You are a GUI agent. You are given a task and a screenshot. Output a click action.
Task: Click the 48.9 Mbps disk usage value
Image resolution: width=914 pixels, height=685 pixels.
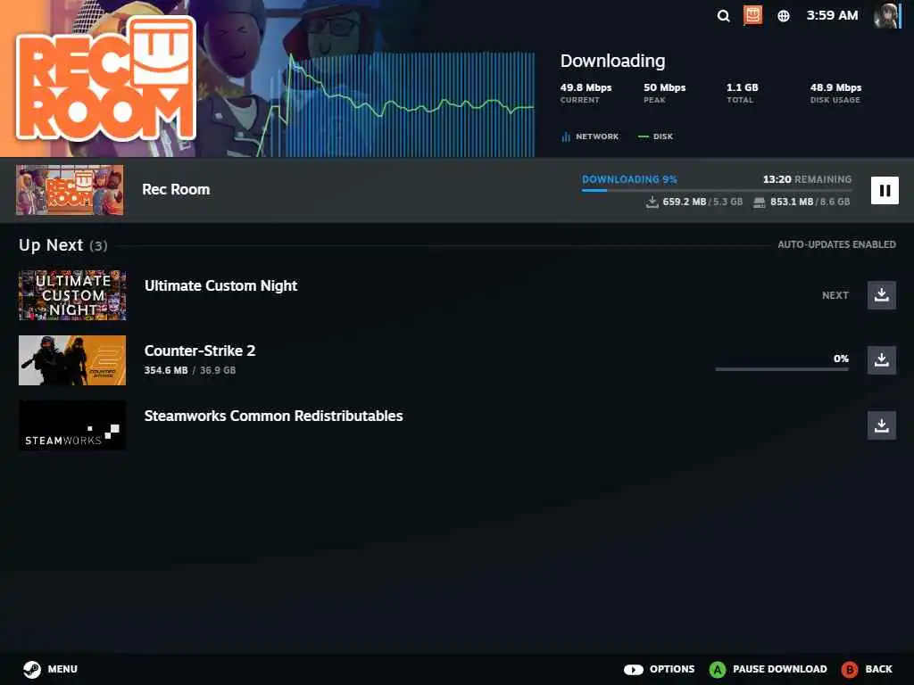tap(835, 87)
